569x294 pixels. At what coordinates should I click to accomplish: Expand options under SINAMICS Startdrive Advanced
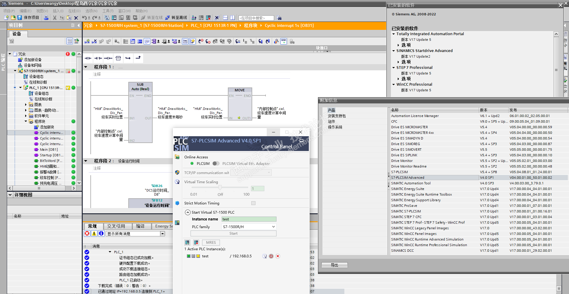pyautogui.click(x=398, y=62)
